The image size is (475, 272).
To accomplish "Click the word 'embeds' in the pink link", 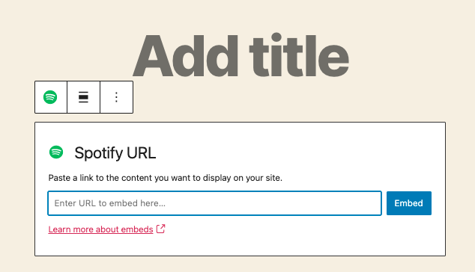I will 137,229.
